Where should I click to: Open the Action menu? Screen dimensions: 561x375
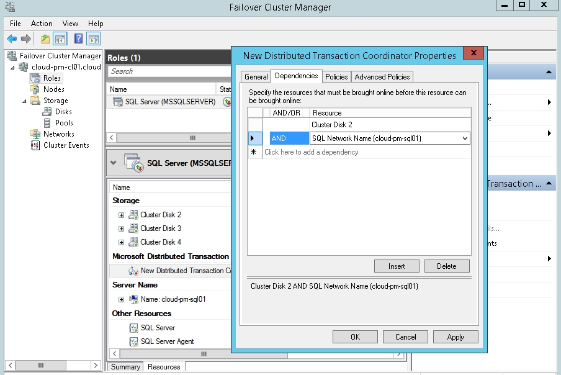pyautogui.click(x=42, y=24)
